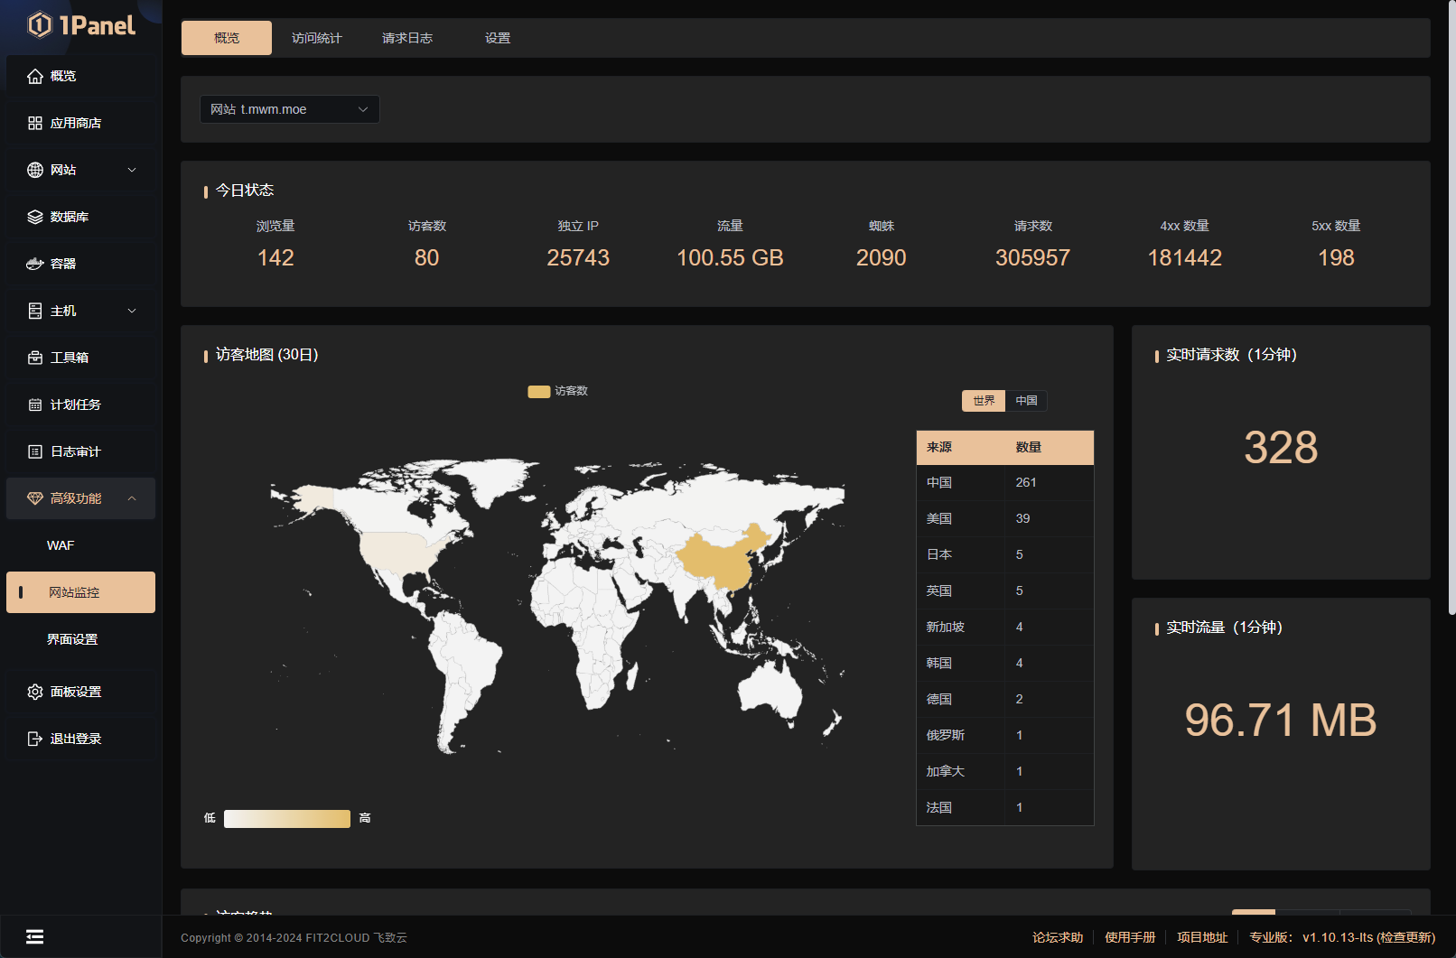Select the 世界 map view toggle

point(984,400)
